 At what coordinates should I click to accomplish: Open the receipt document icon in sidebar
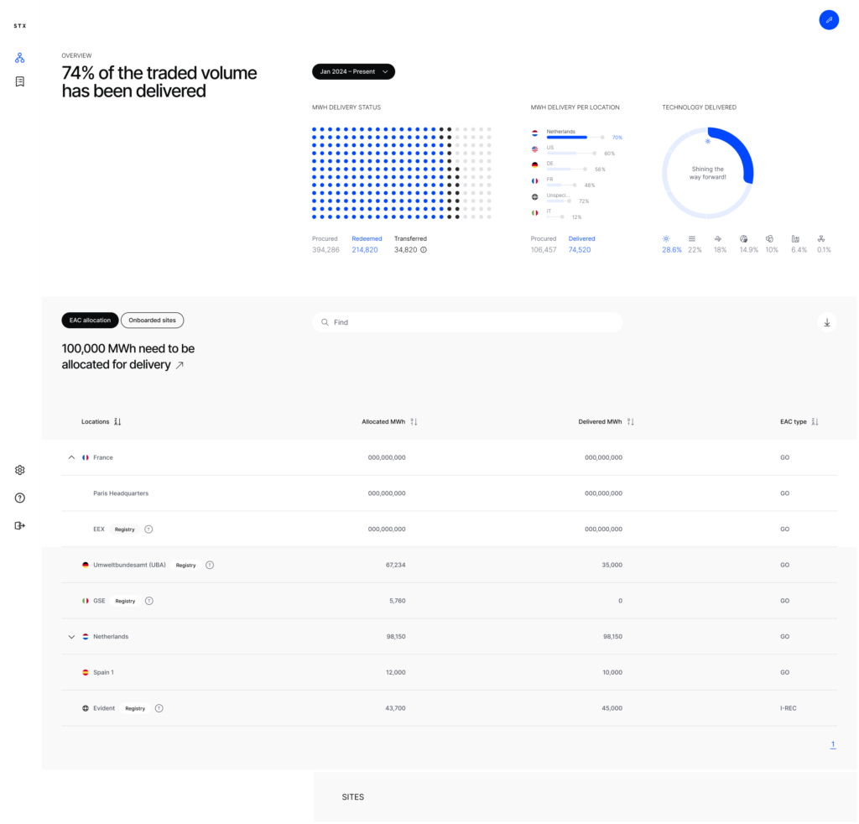tap(20, 81)
